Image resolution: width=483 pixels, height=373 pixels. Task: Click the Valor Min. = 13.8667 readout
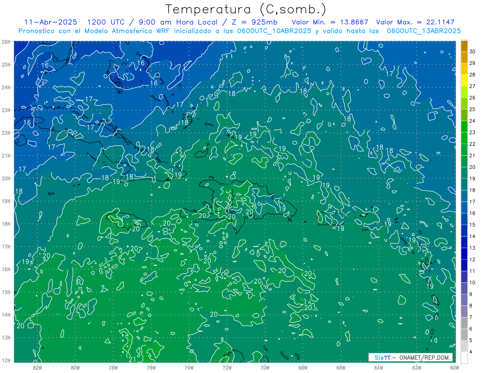coord(330,22)
